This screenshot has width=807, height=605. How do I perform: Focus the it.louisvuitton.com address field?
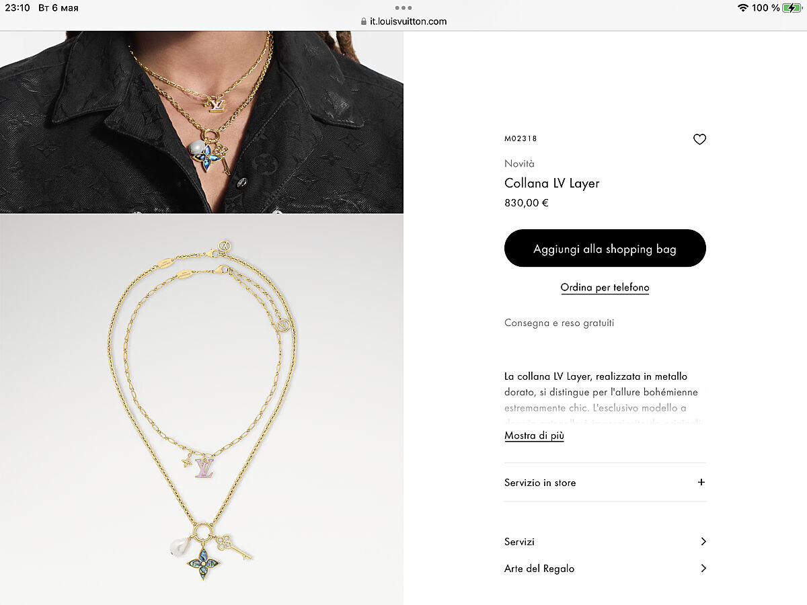click(x=408, y=22)
